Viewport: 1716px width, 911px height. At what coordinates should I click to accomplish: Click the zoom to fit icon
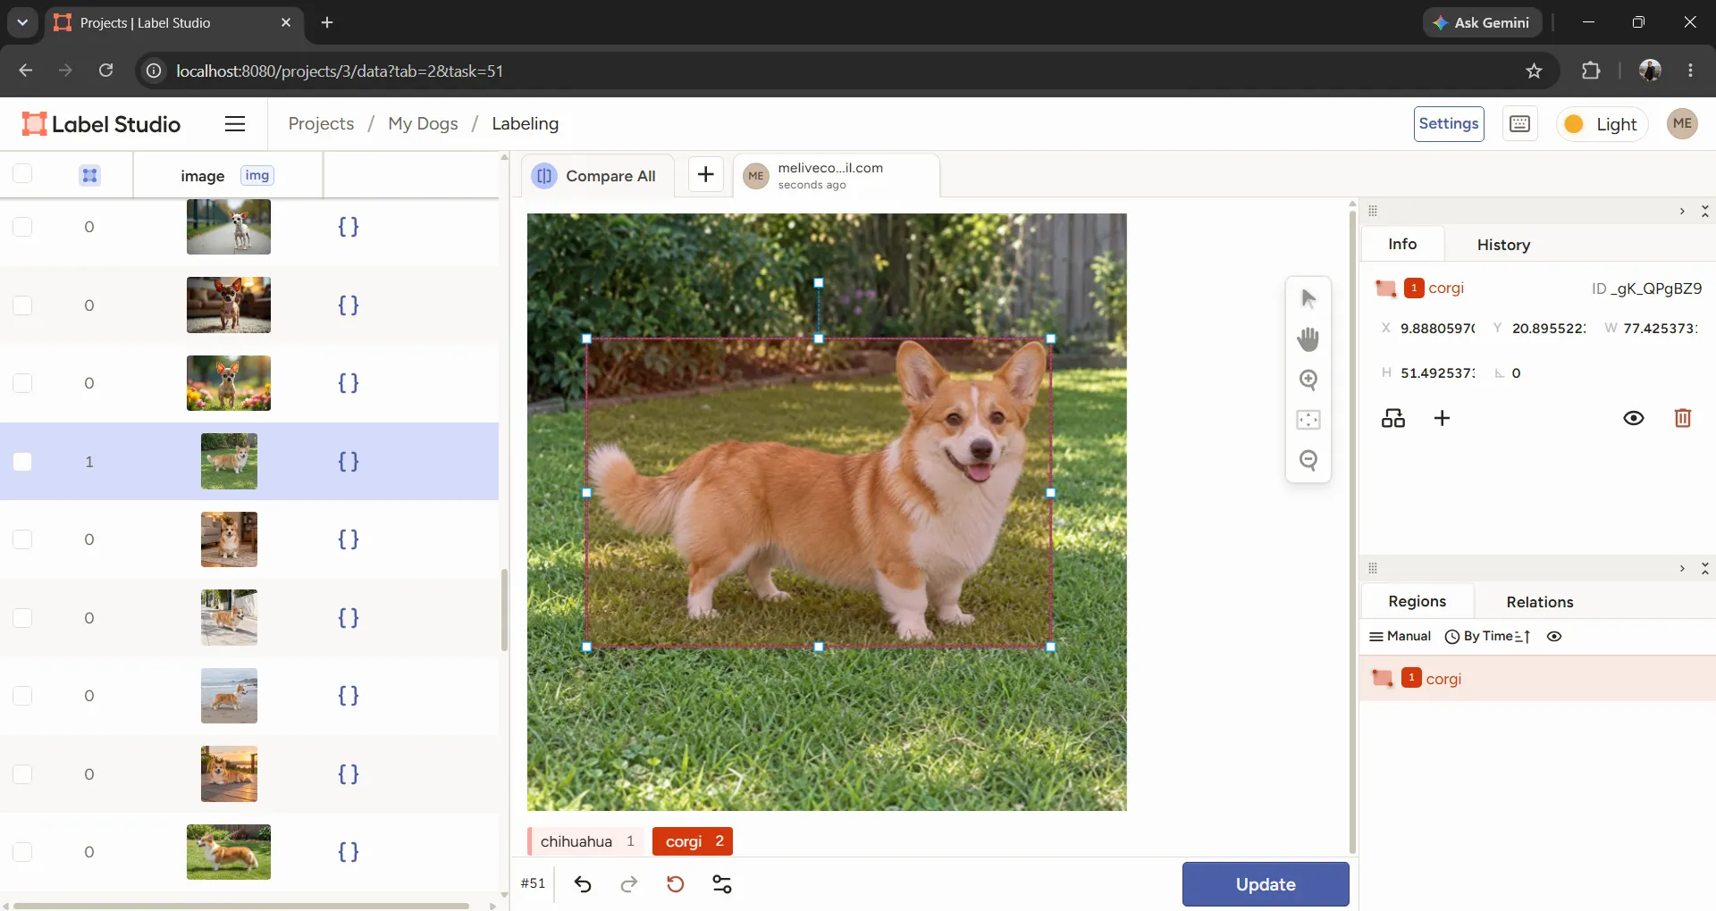1308,420
